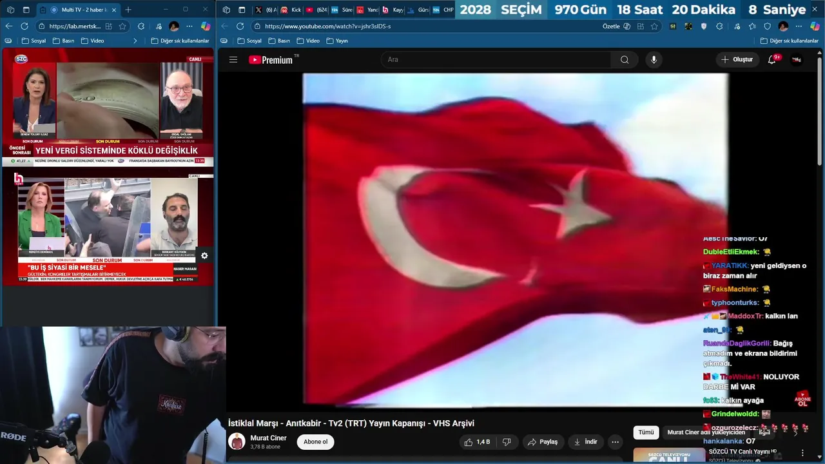Start voice search with the microphone icon
Screen dimensions: 825x464
coord(654,59)
